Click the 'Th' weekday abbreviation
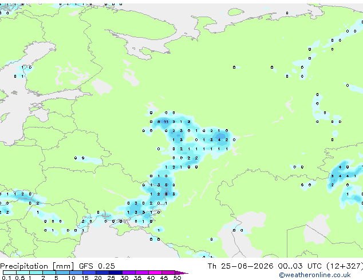 (x=212, y=266)
